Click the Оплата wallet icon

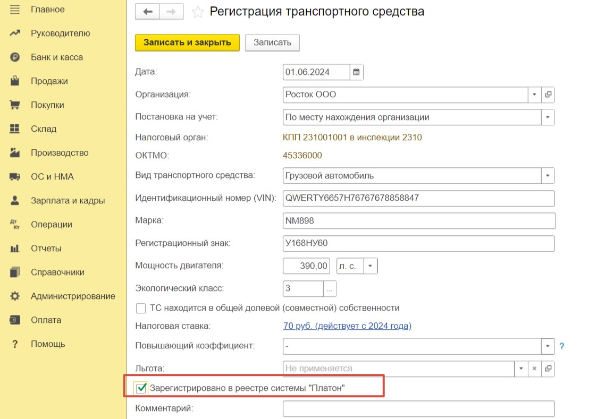tap(14, 320)
